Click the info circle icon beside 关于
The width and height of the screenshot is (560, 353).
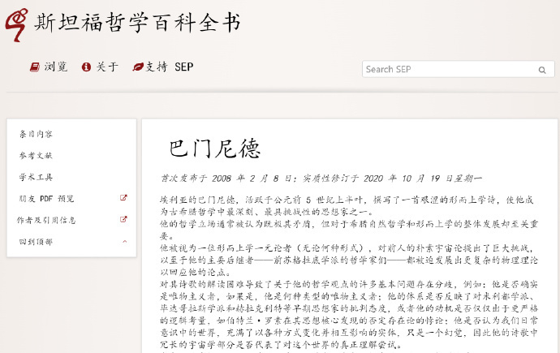(86, 67)
